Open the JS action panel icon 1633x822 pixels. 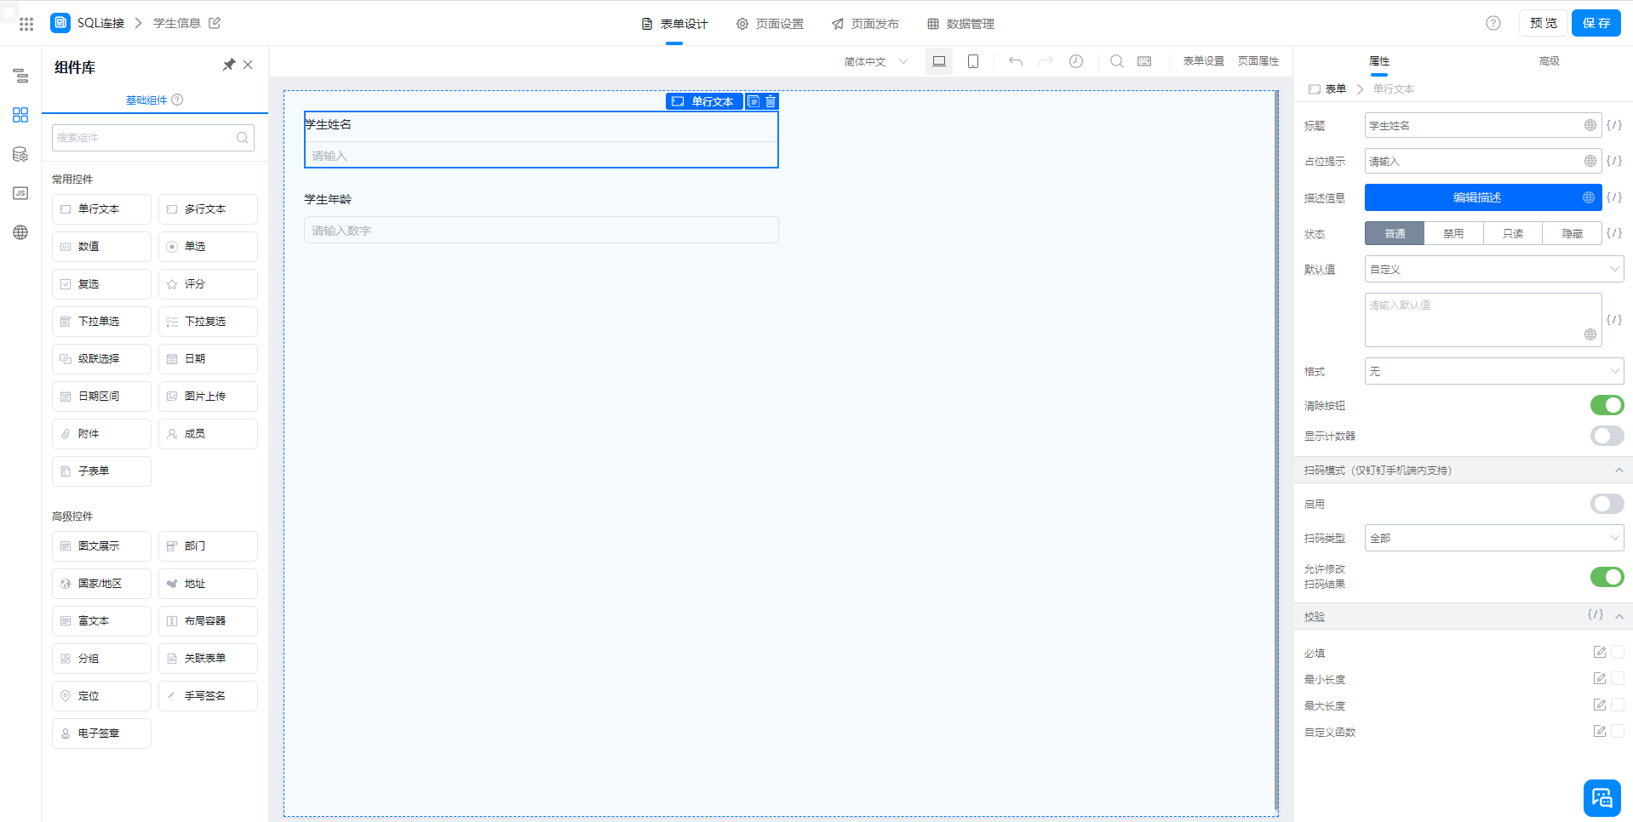point(20,193)
